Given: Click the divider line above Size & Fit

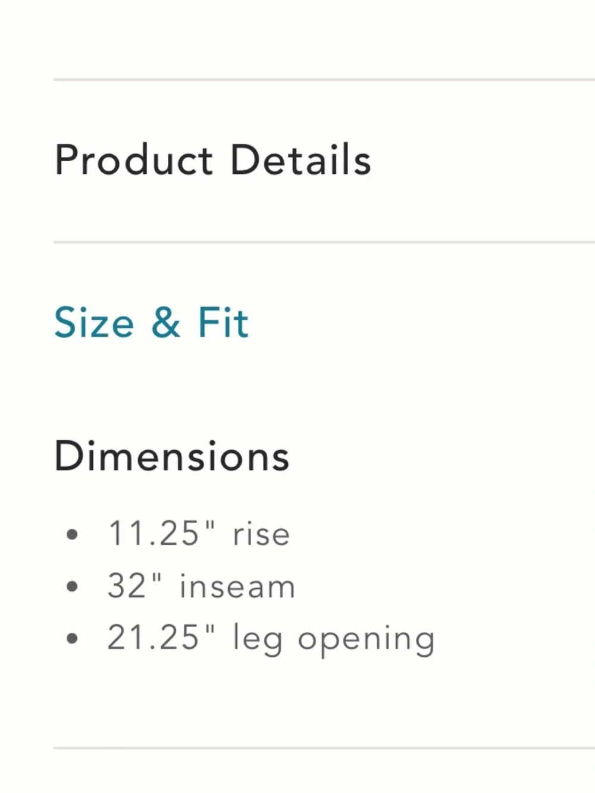Looking at the screenshot, I should coord(324,242).
